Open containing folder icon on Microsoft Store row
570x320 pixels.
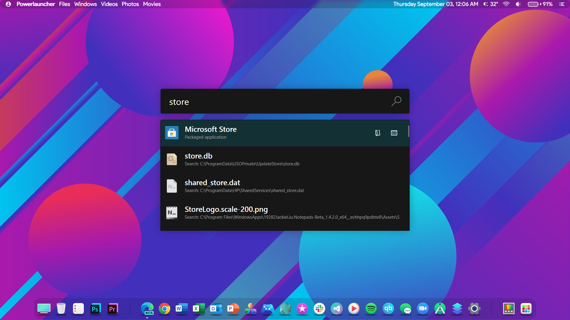[x=377, y=133]
